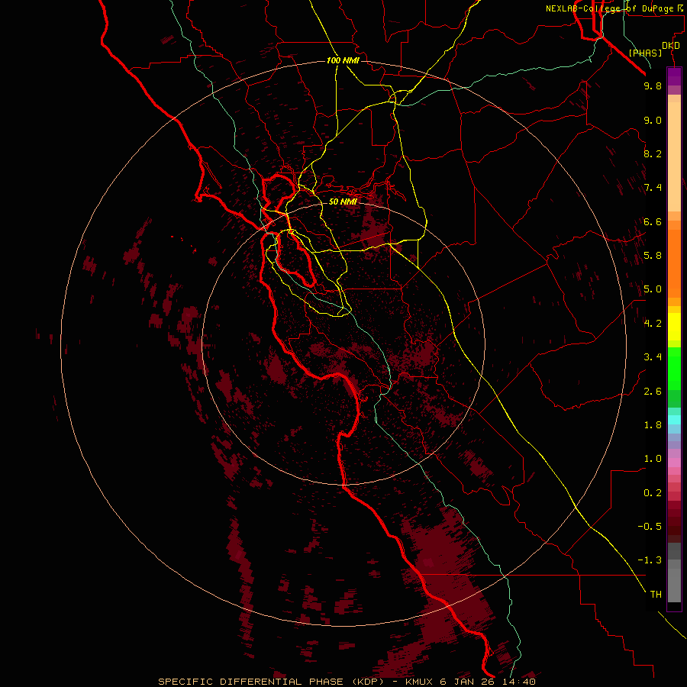Click the 6 JAN 26 date in the caption
This screenshot has width=687, height=687.
469,682
